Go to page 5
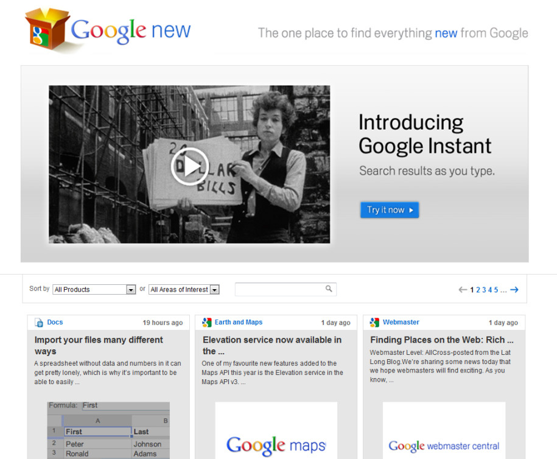Image resolution: width=557 pixels, height=459 pixels. click(x=496, y=290)
